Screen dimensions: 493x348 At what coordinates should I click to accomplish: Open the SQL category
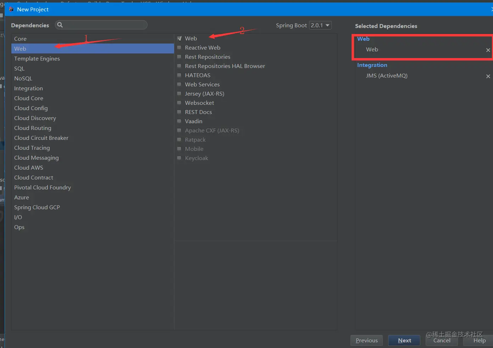(93, 68)
